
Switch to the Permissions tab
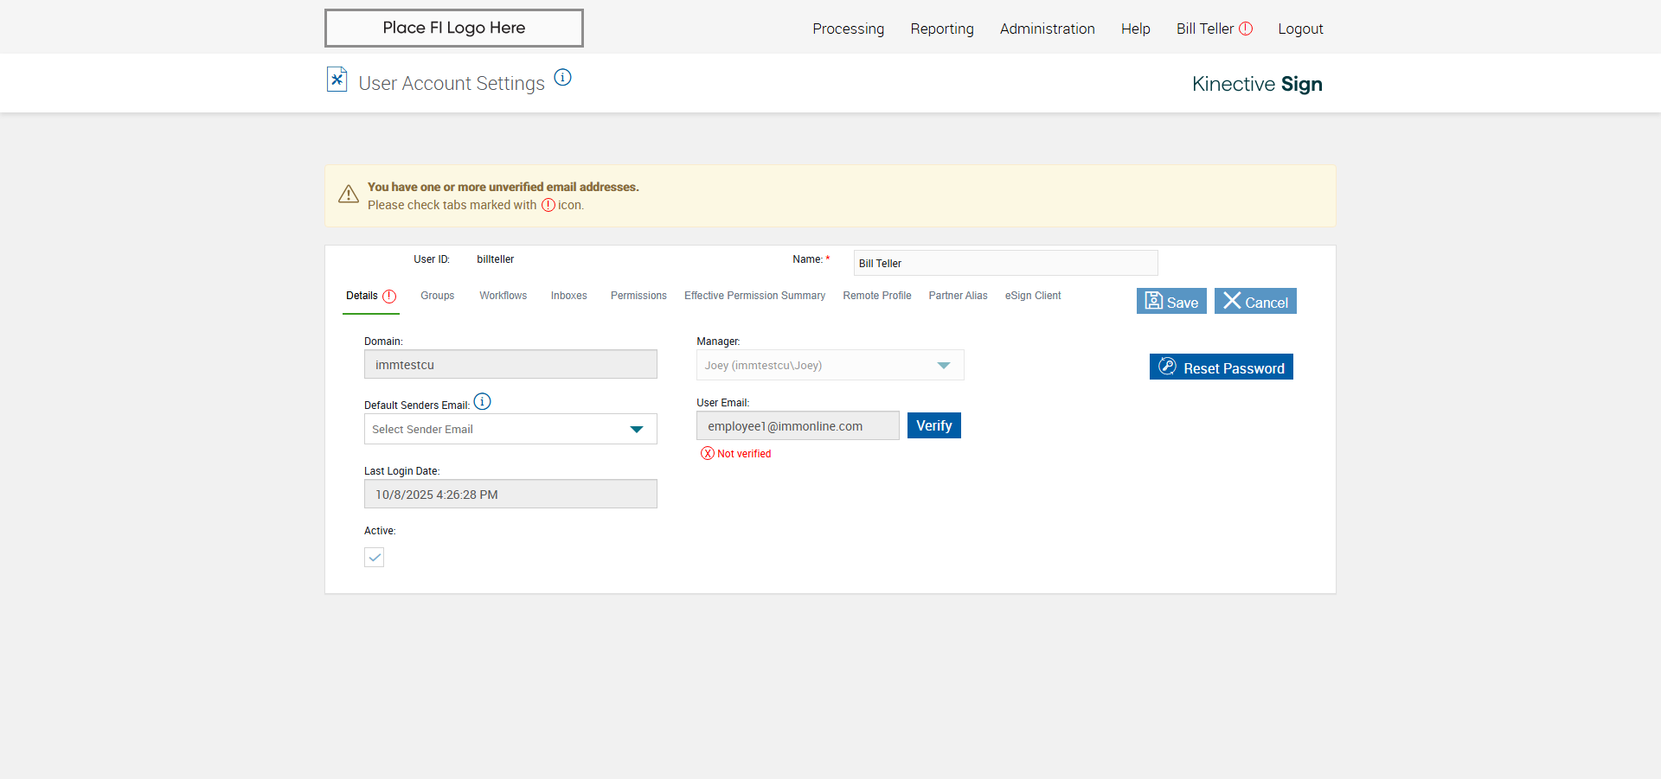(638, 296)
